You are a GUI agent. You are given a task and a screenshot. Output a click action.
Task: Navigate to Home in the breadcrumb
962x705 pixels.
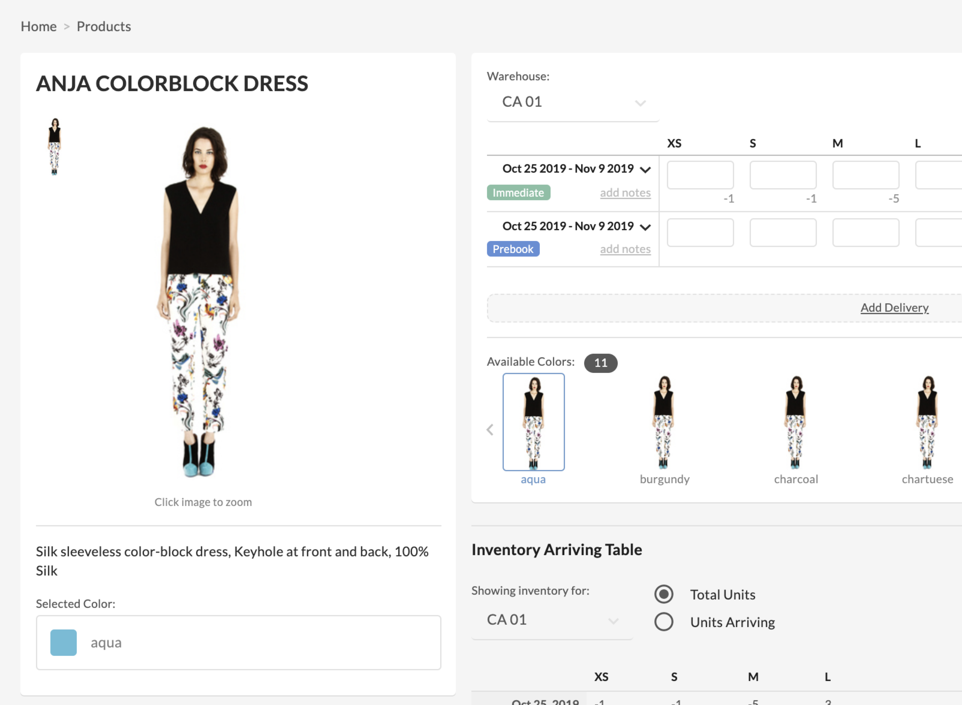(x=38, y=26)
